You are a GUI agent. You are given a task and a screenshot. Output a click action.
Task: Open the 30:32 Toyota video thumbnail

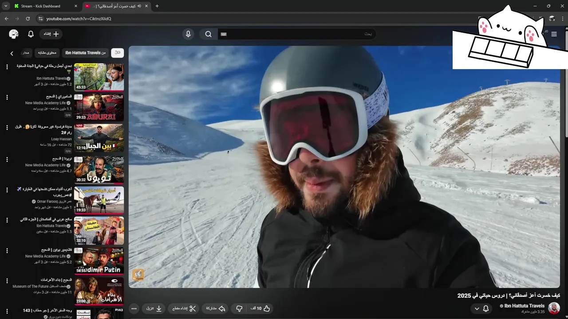coord(99,169)
